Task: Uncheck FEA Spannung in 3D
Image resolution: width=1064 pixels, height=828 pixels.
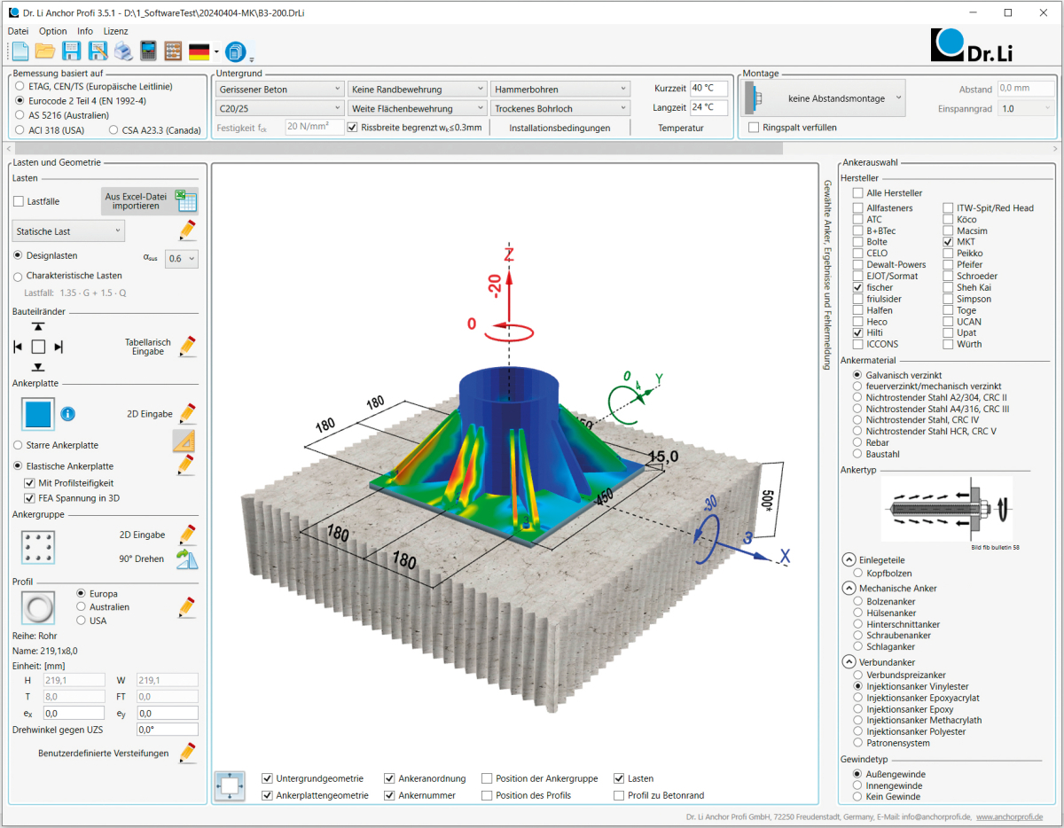Action: (30, 498)
